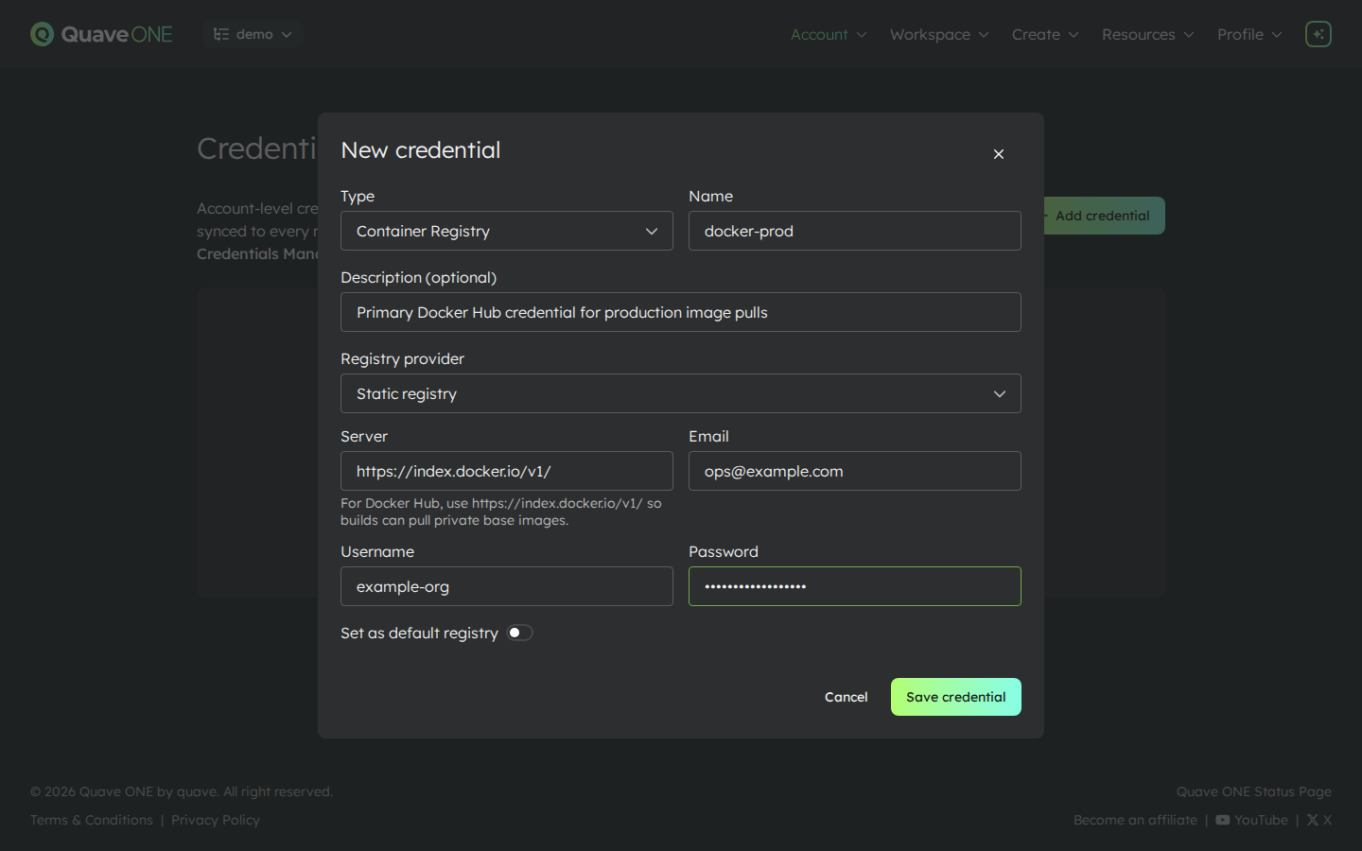Open the Resources menu

pos(1148,34)
